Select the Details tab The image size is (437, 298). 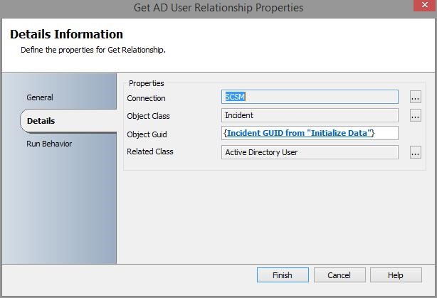41,121
